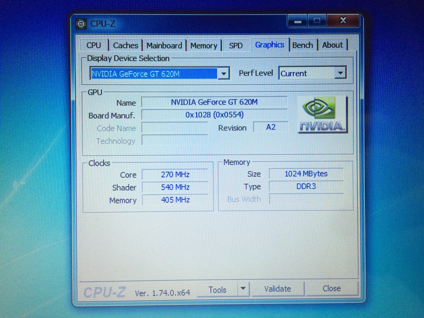Click the Board Manuf. label
The height and width of the screenshot is (318, 424).
pyautogui.click(x=112, y=116)
